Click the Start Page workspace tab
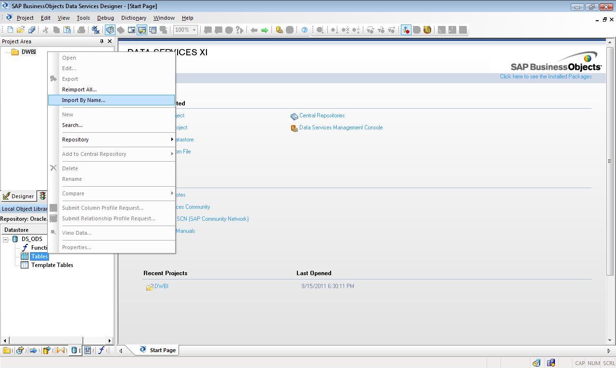The height and width of the screenshot is (368, 616). point(157,350)
